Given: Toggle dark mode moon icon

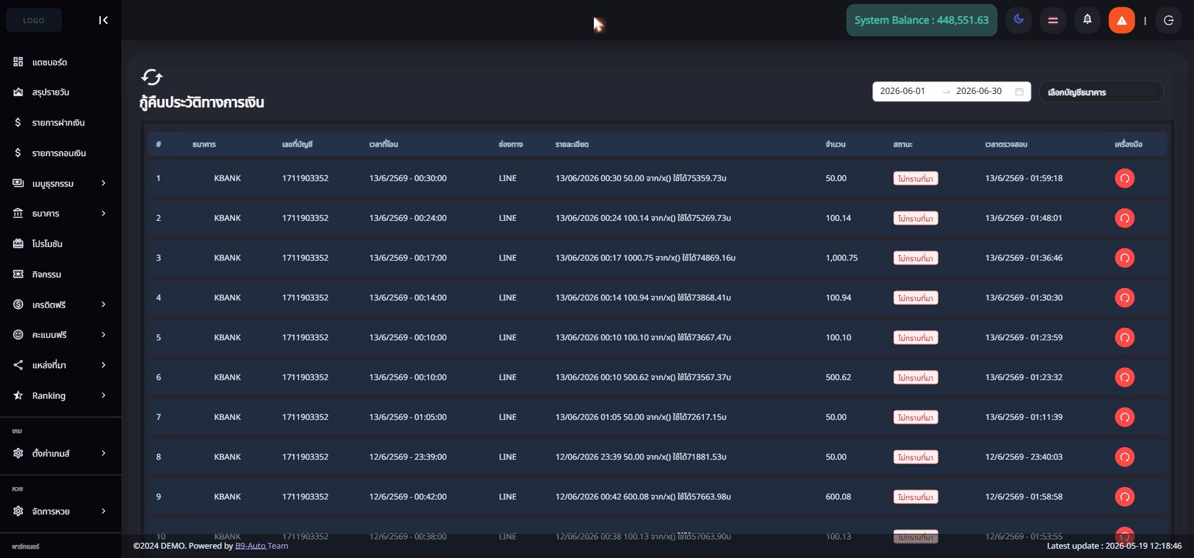Looking at the screenshot, I should click(x=1019, y=20).
